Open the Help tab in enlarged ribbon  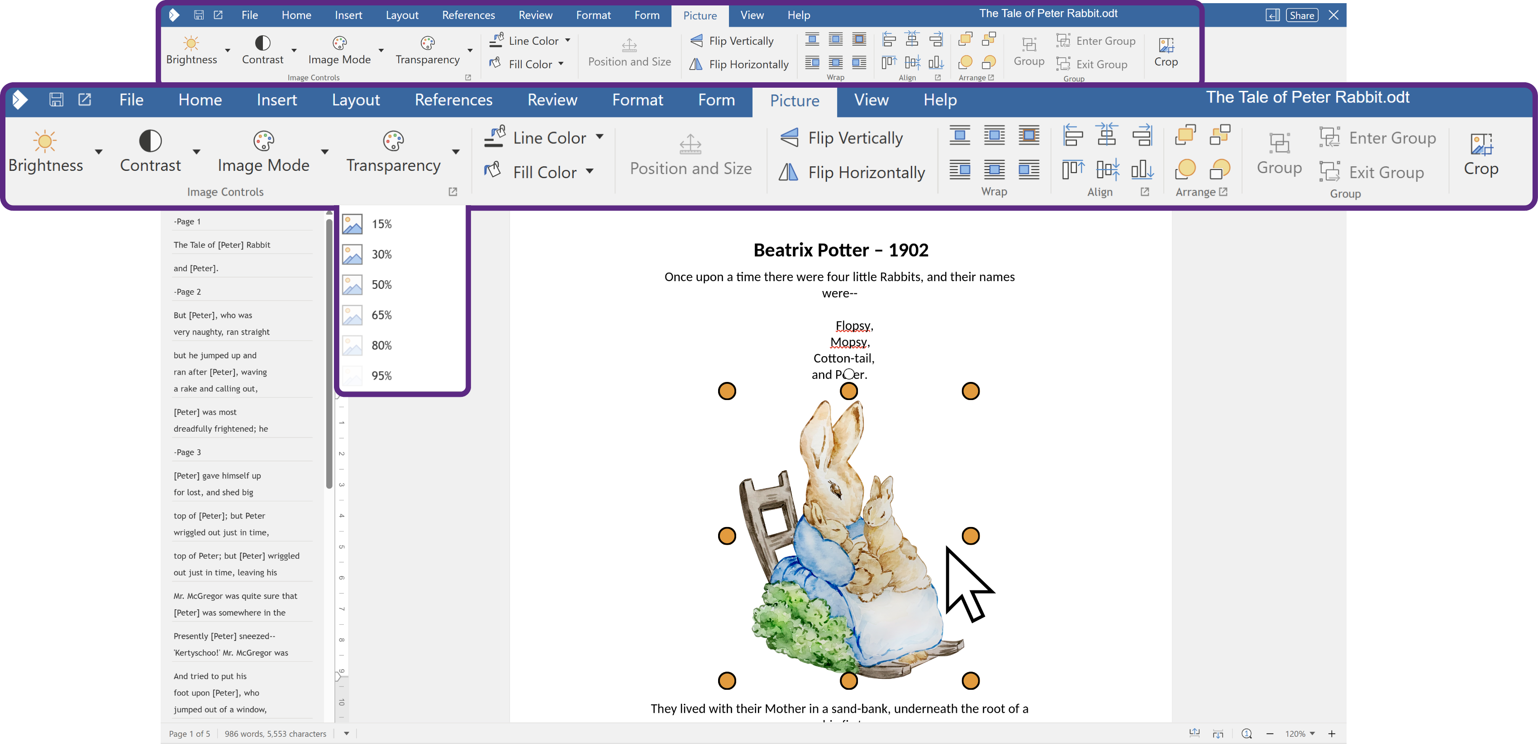(x=940, y=100)
